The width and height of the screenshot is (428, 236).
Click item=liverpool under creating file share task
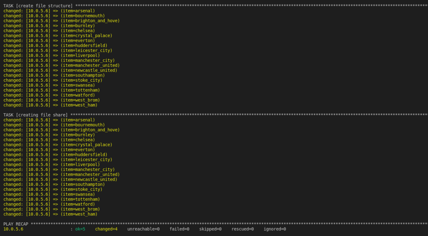[80, 164]
